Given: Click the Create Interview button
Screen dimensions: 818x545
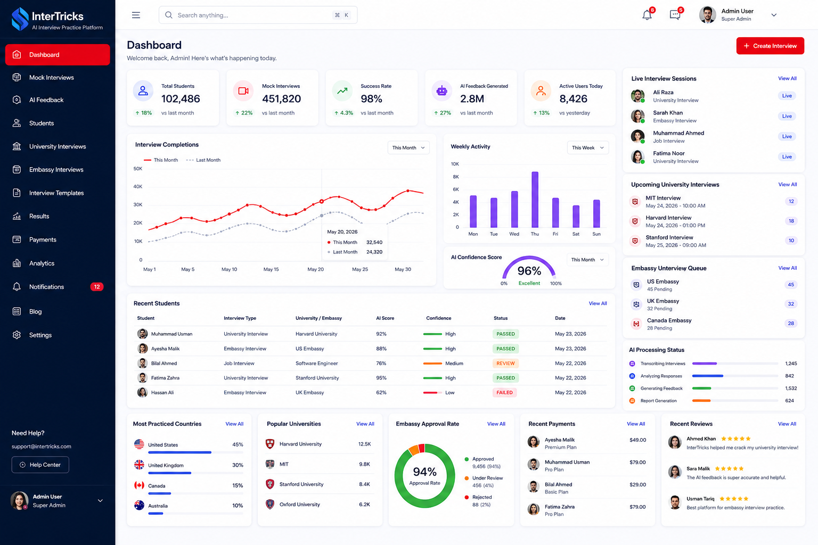Looking at the screenshot, I should pyautogui.click(x=770, y=46).
